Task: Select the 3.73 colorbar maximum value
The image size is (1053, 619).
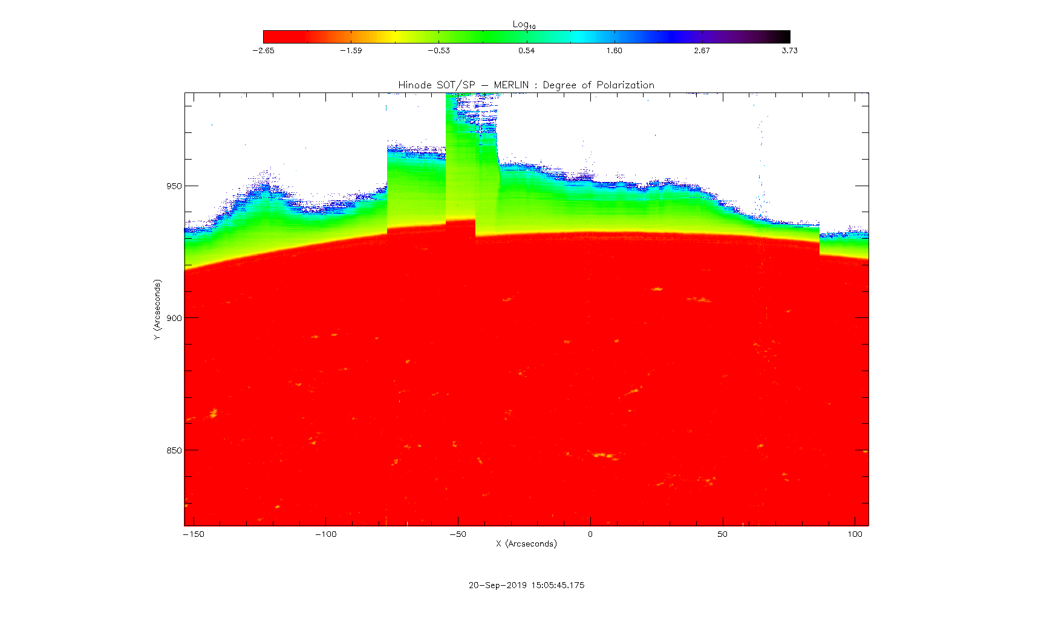Action: [x=789, y=51]
